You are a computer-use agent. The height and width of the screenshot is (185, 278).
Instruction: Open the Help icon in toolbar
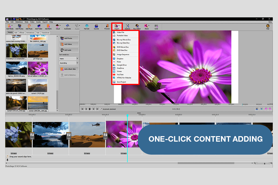(x=268, y=27)
